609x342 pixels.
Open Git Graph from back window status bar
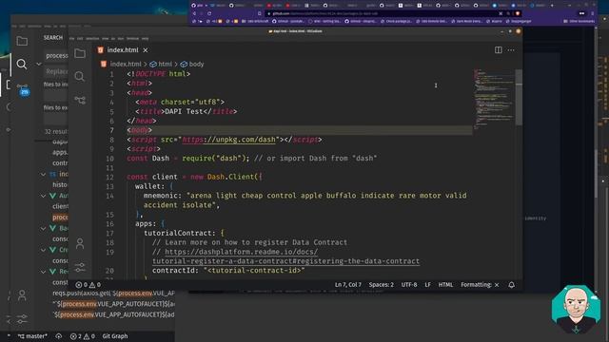pos(115,336)
